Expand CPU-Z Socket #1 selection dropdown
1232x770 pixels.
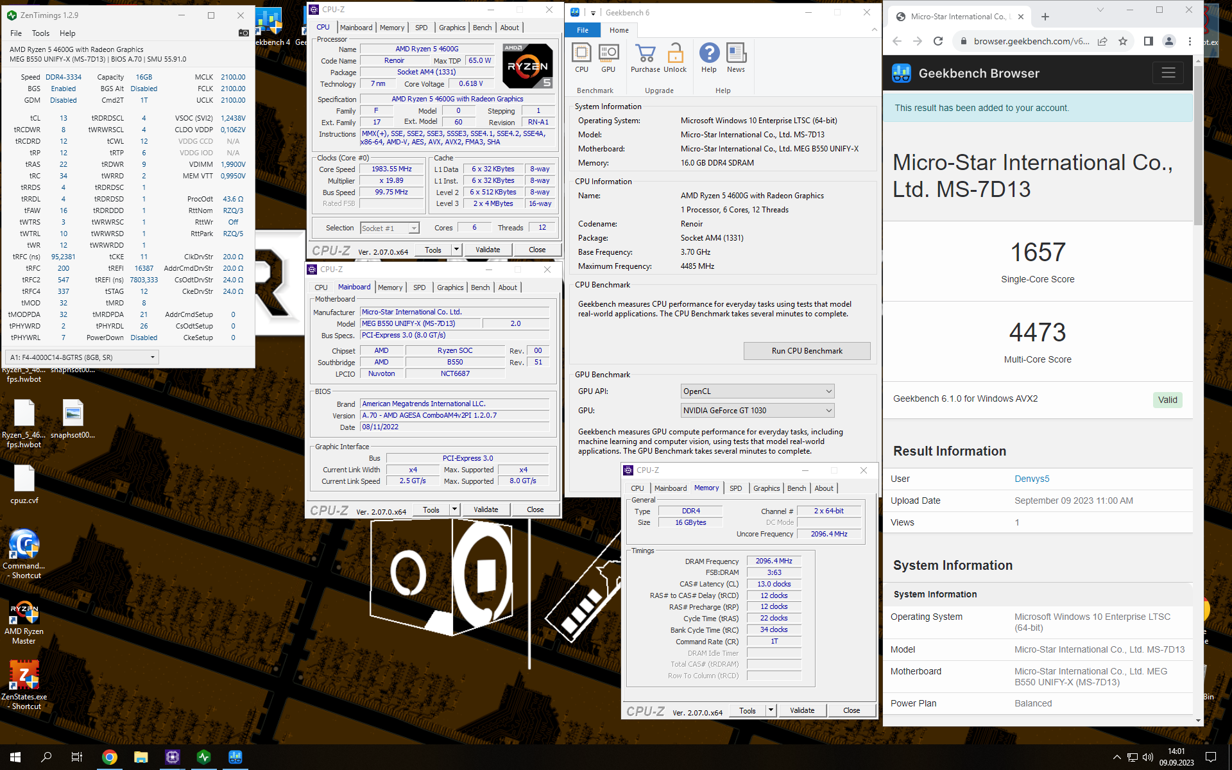click(x=414, y=228)
